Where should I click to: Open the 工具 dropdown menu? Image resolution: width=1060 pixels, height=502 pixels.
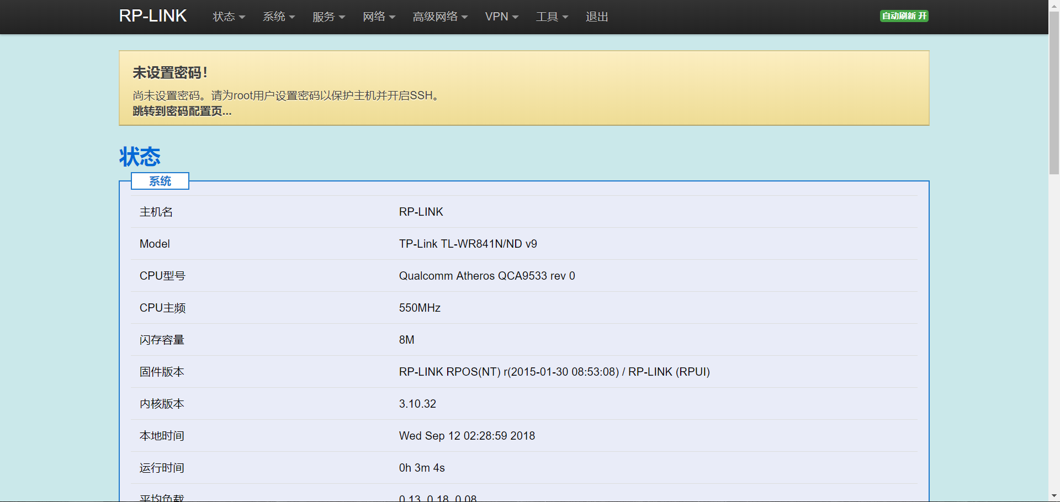coord(552,17)
